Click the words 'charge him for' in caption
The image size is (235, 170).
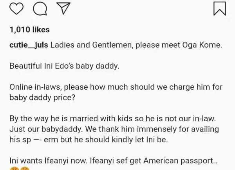(x=200, y=87)
